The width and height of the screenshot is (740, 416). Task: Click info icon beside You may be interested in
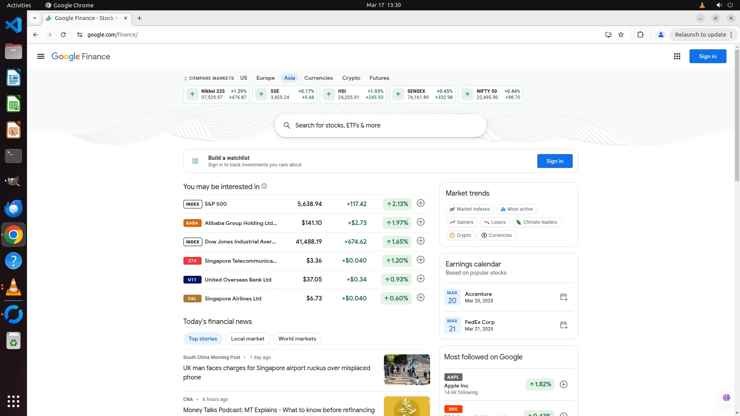(x=264, y=186)
